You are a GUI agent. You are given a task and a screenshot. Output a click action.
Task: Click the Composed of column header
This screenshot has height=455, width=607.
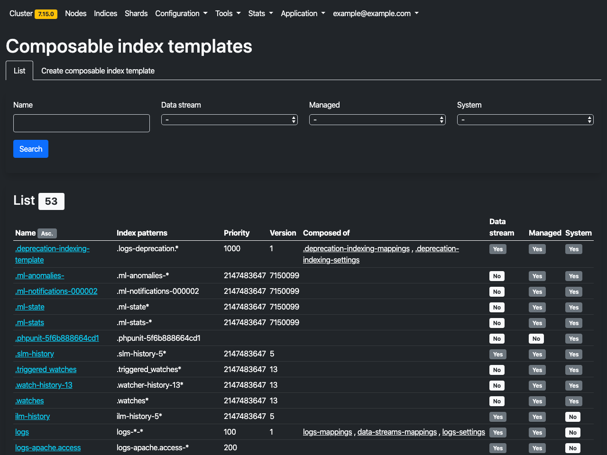click(326, 233)
